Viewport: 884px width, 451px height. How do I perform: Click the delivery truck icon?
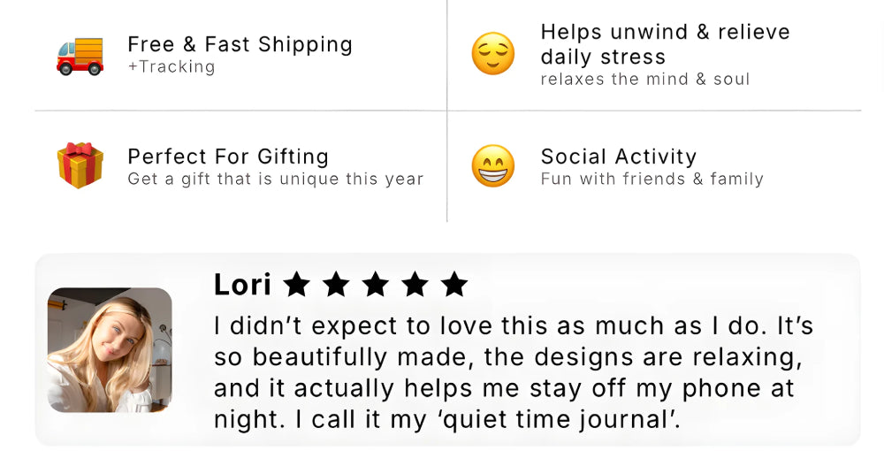tap(80, 56)
